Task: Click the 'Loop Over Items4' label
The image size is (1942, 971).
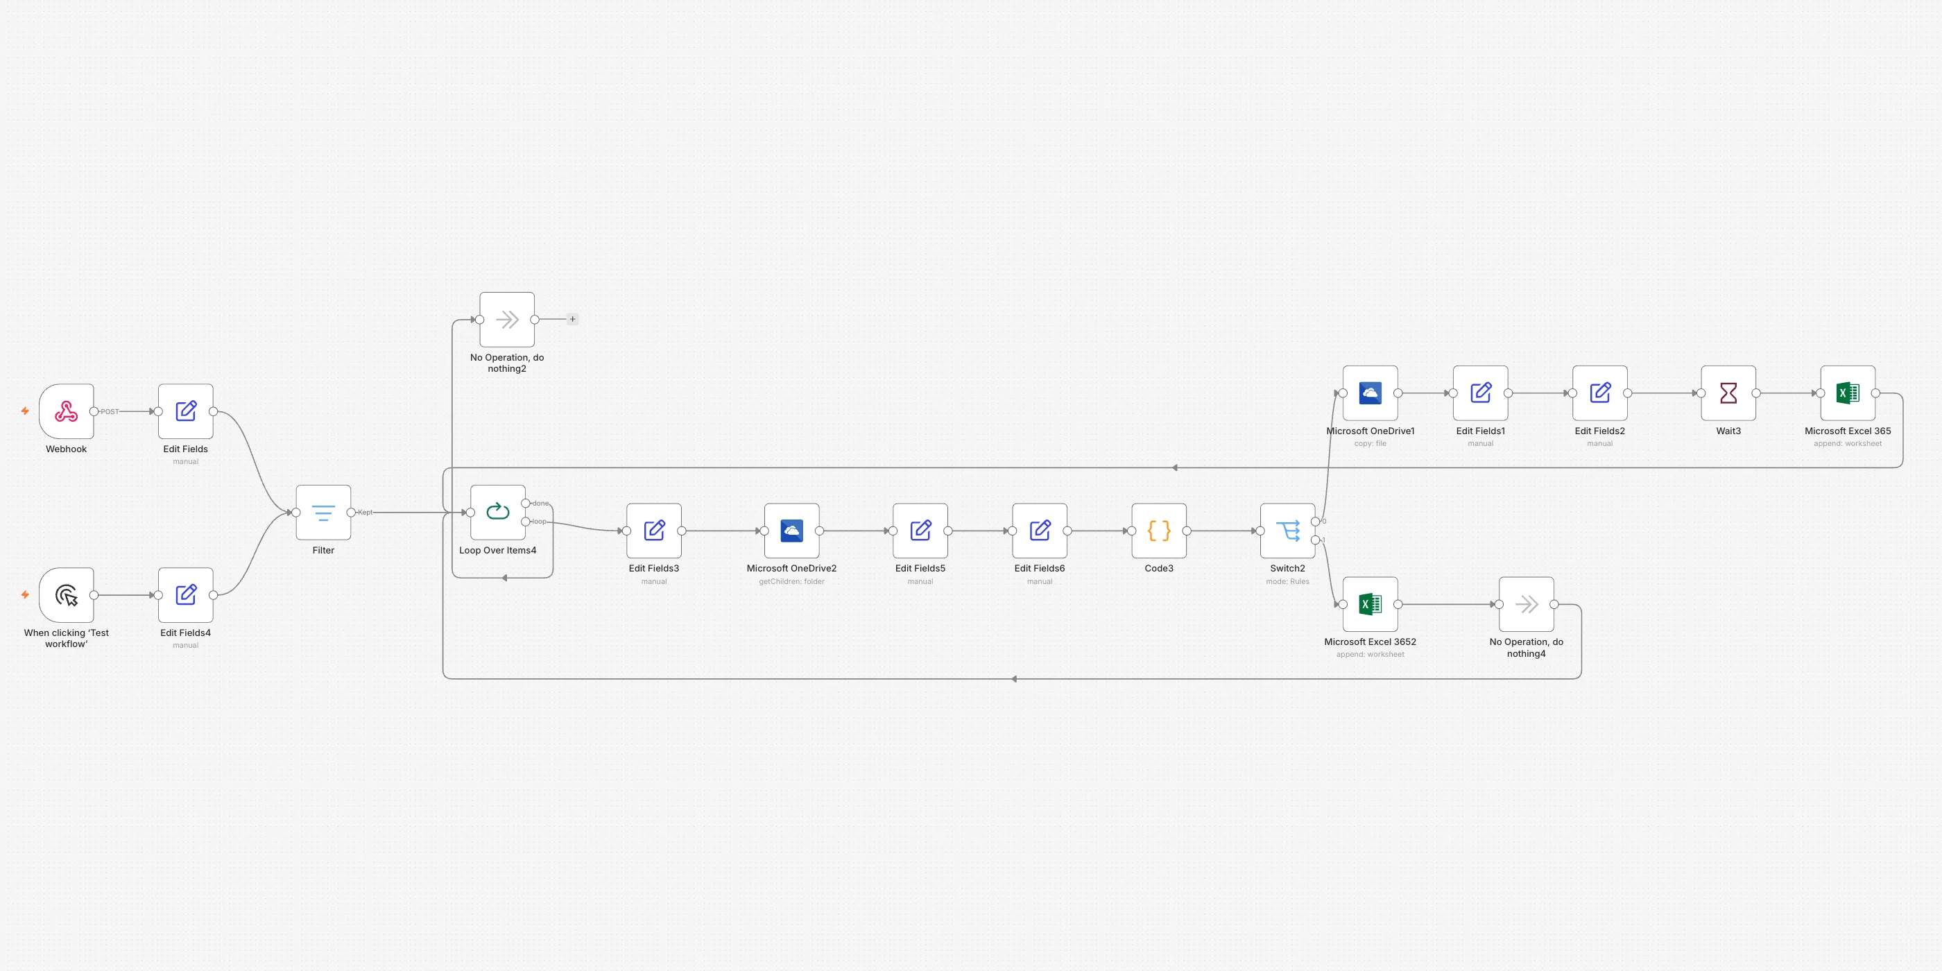Action: (497, 550)
